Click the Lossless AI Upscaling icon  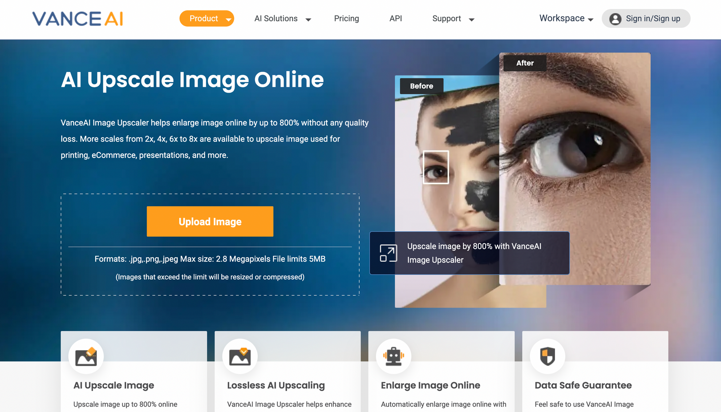click(x=240, y=354)
